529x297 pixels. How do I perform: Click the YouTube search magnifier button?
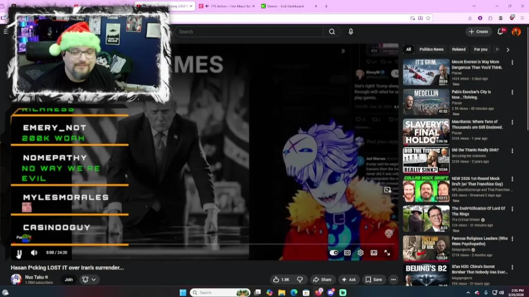coord(332,32)
